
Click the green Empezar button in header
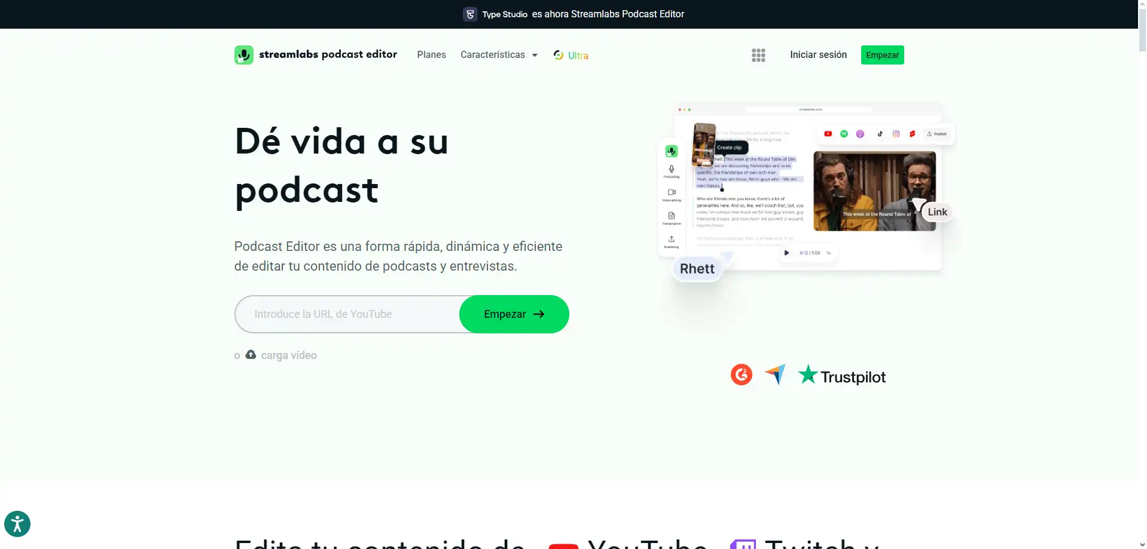(x=882, y=55)
